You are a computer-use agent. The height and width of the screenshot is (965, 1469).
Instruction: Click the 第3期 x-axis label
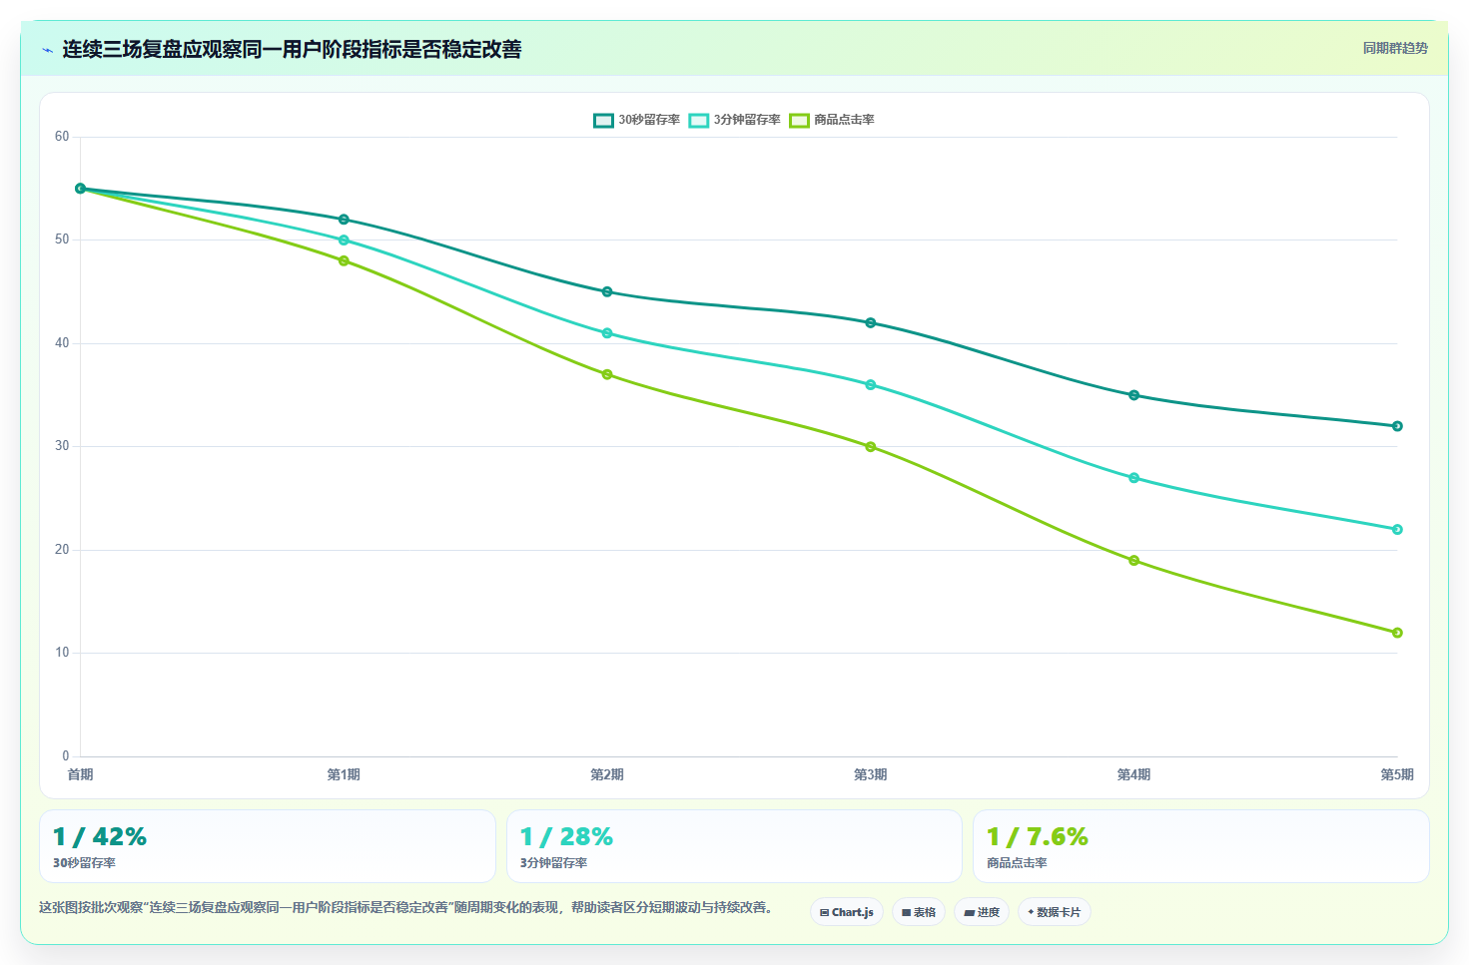click(871, 774)
